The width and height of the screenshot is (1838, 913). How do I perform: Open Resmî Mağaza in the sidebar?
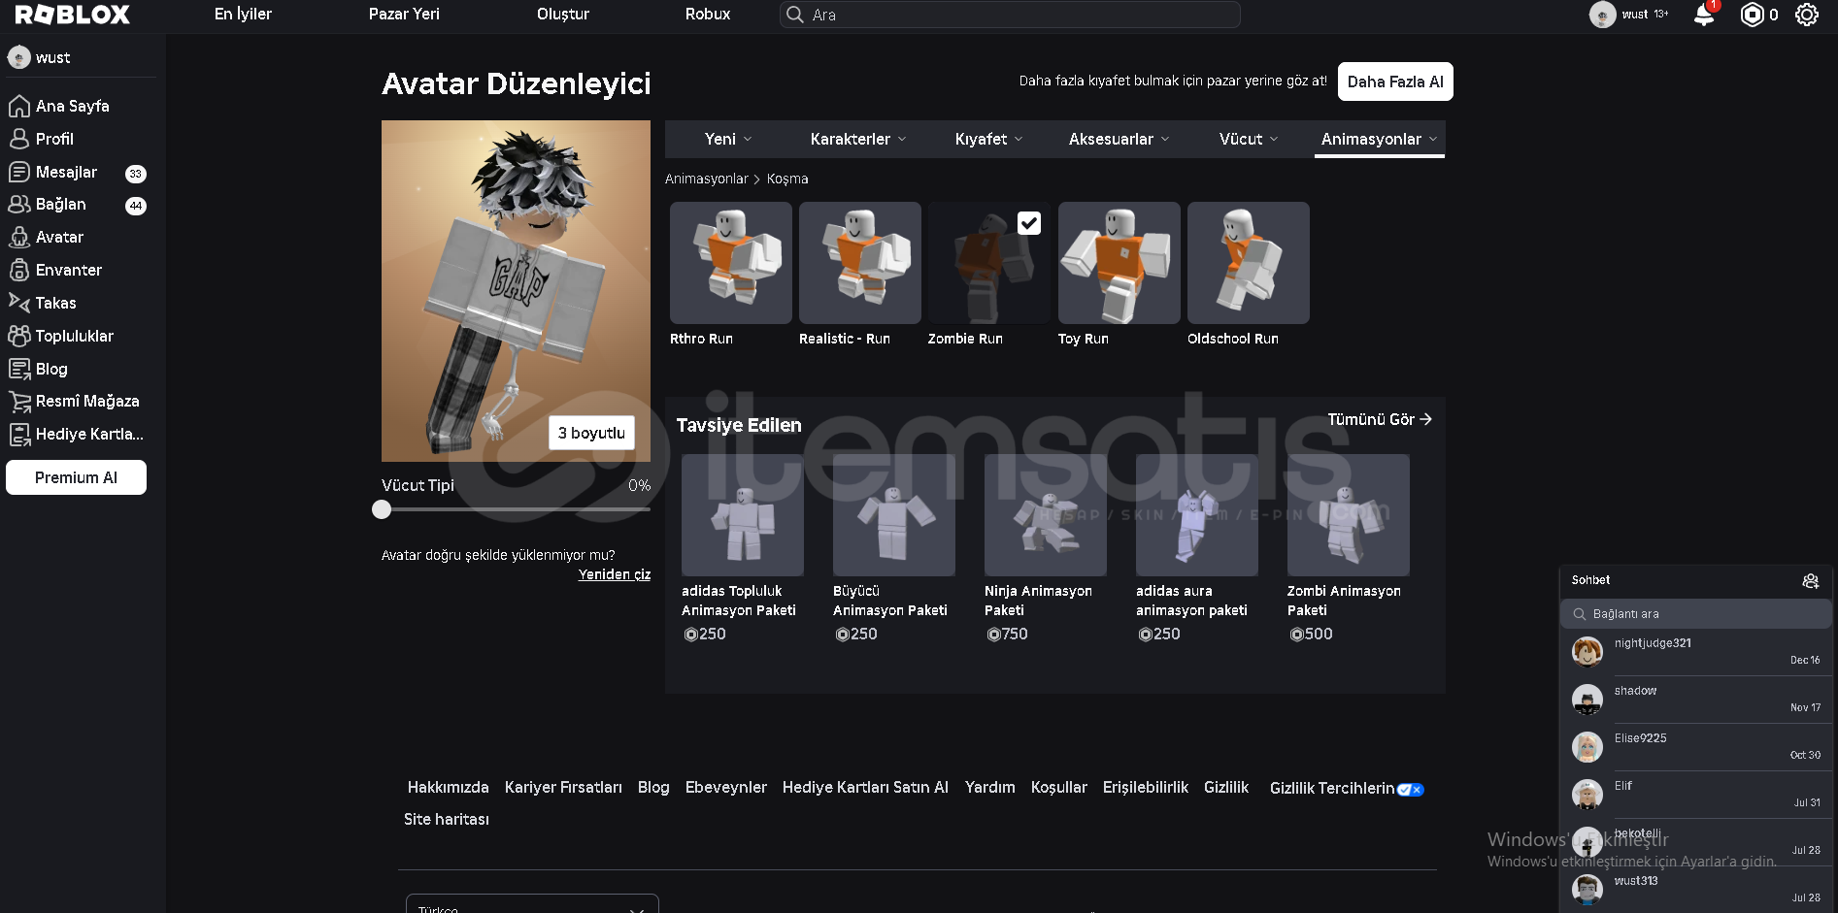point(86,401)
